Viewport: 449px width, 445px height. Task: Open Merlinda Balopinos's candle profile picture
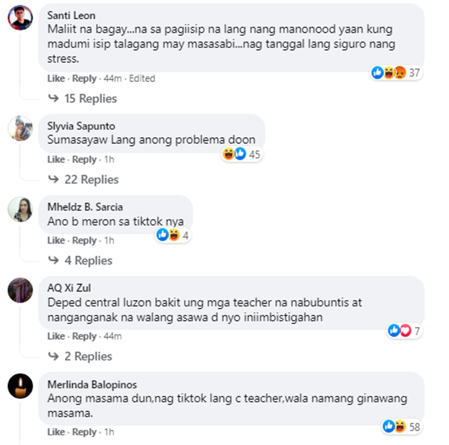[20, 386]
